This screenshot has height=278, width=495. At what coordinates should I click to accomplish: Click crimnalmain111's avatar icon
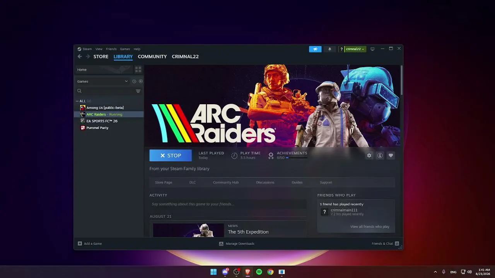pyautogui.click(x=324, y=212)
